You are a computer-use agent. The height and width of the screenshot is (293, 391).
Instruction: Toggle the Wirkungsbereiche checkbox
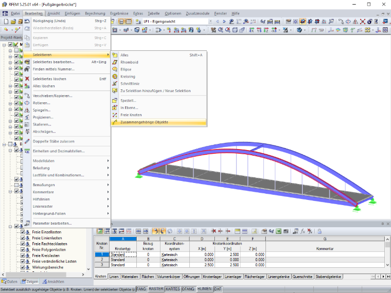23,267
